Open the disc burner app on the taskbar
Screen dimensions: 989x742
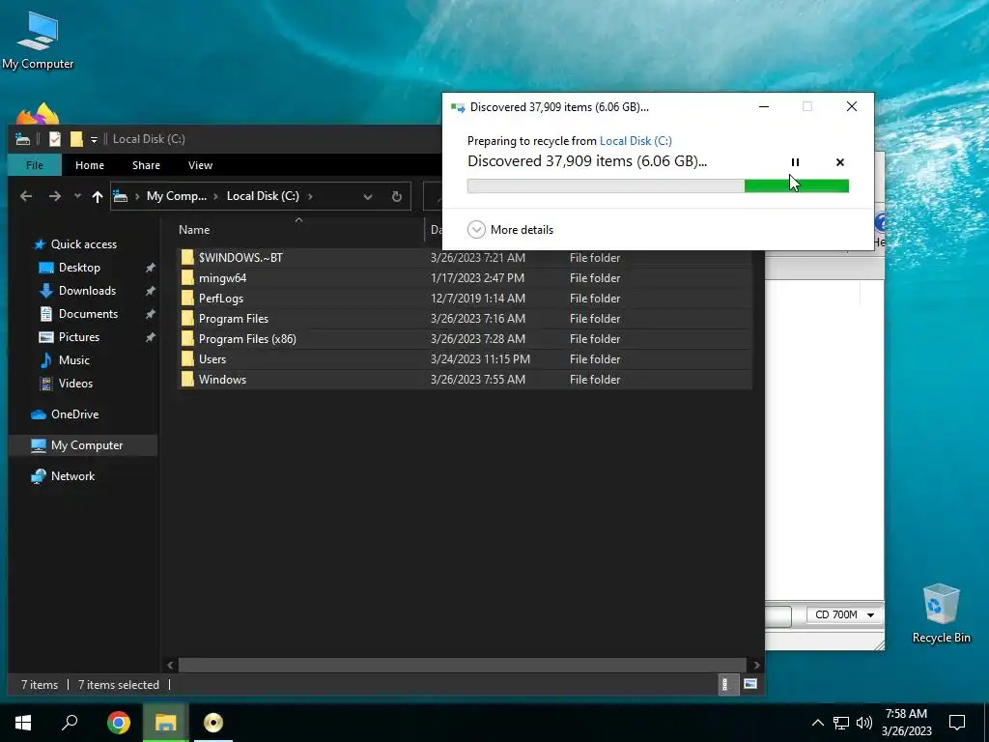[x=213, y=723]
